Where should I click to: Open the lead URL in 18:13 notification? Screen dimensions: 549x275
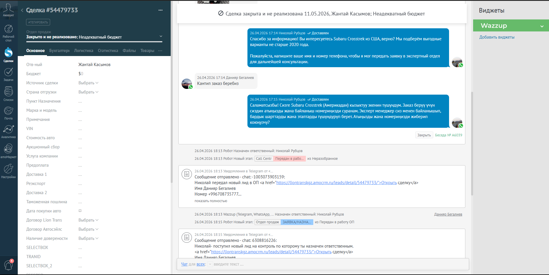click(337, 183)
